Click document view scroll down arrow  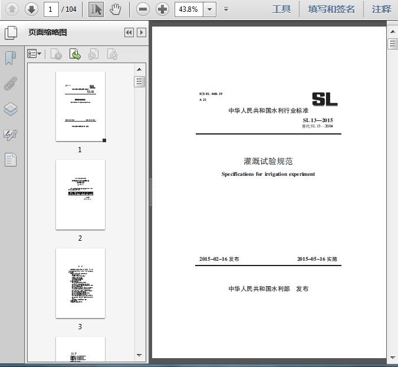tap(393, 358)
